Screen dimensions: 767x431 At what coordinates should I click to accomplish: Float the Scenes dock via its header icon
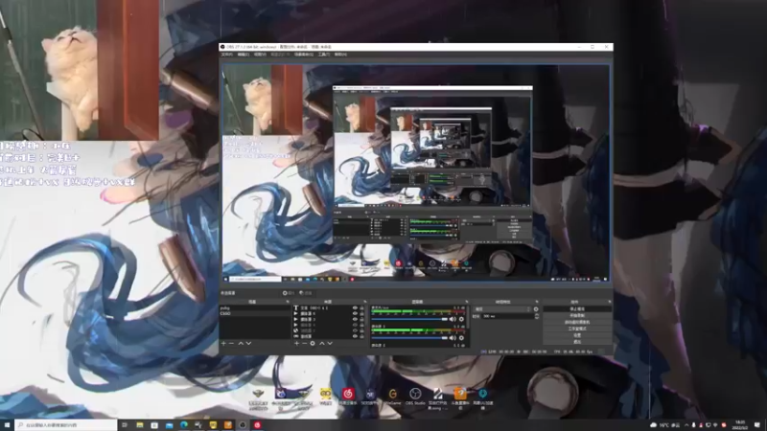288,302
